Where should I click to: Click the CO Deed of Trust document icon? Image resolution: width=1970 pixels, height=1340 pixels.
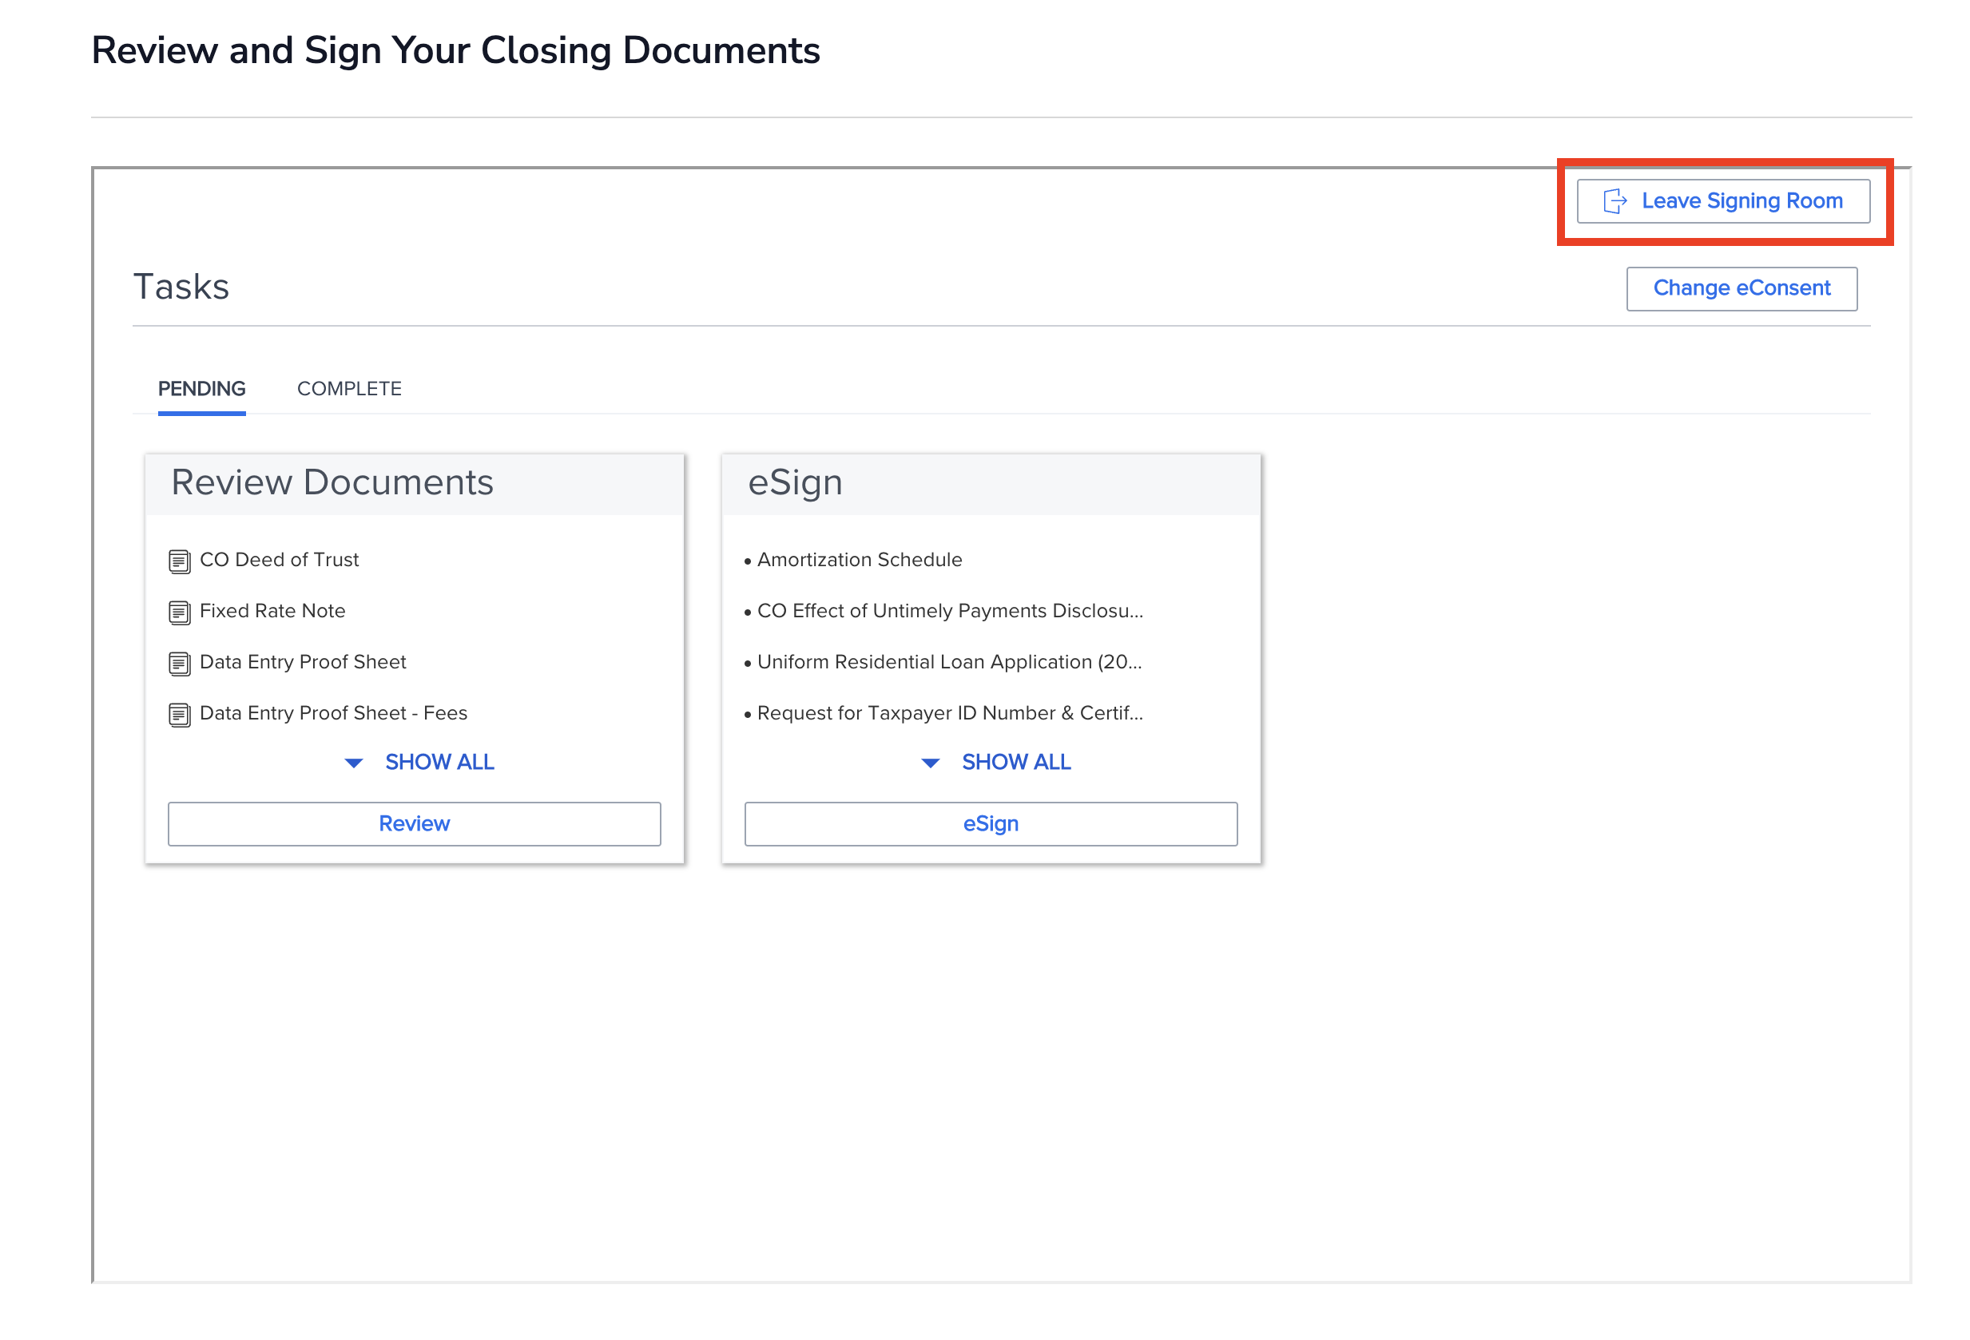(179, 561)
